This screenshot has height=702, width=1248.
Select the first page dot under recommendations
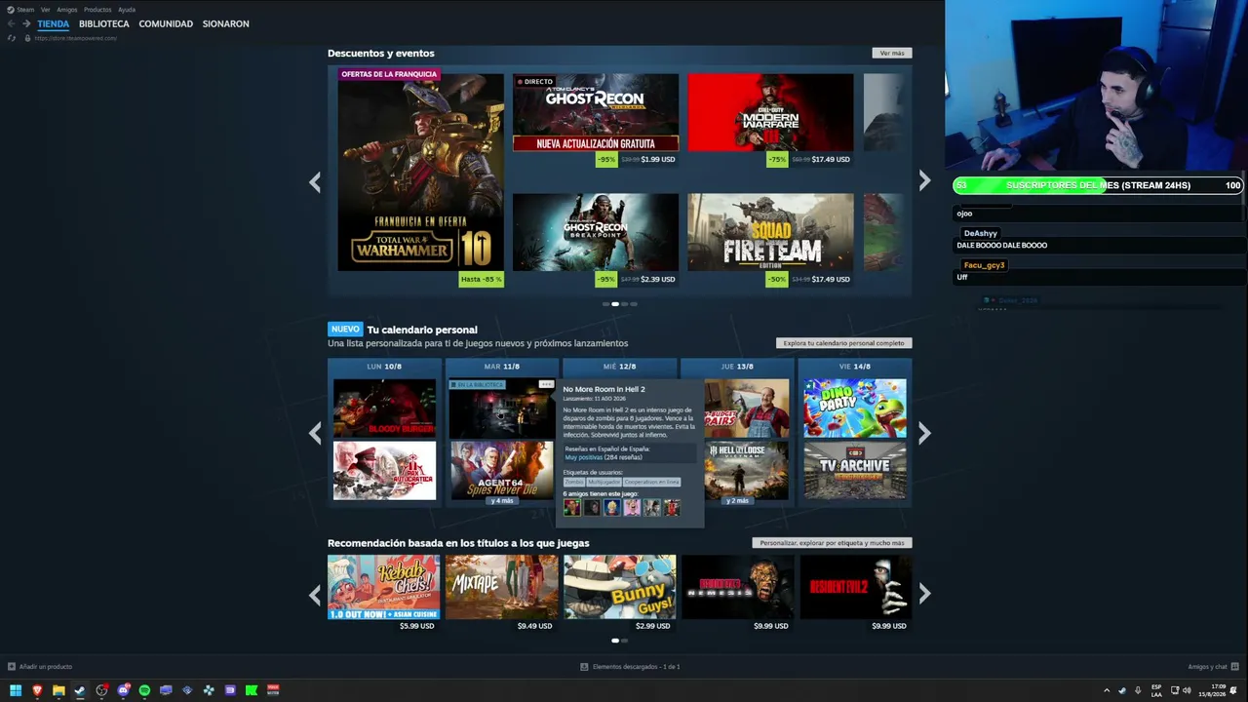click(x=615, y=641)
